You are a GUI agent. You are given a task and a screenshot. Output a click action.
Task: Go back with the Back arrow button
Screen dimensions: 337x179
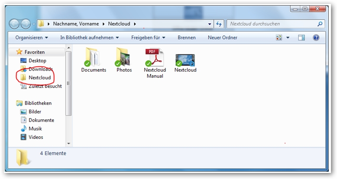click(14, 24)
